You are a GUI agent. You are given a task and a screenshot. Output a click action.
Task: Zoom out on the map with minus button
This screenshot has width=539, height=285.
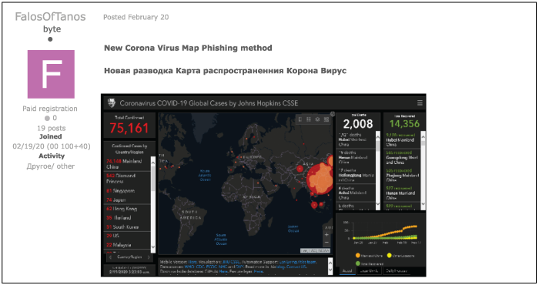click(326, 243)
